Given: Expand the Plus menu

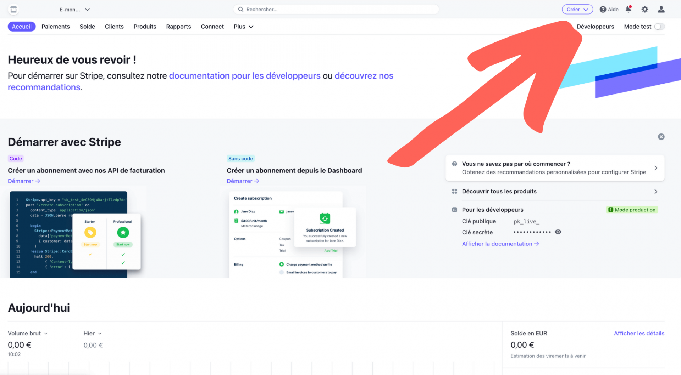Looking at the screenshot, I should tap(243, 27).
